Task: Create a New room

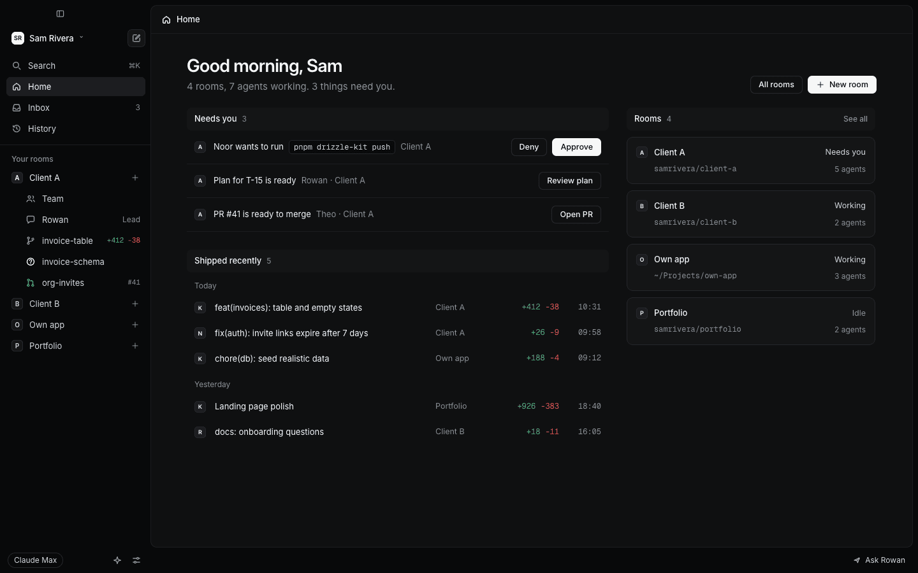Action: 842,85
